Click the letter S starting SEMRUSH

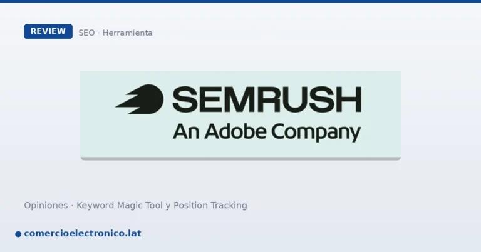(x=184, y=99)
